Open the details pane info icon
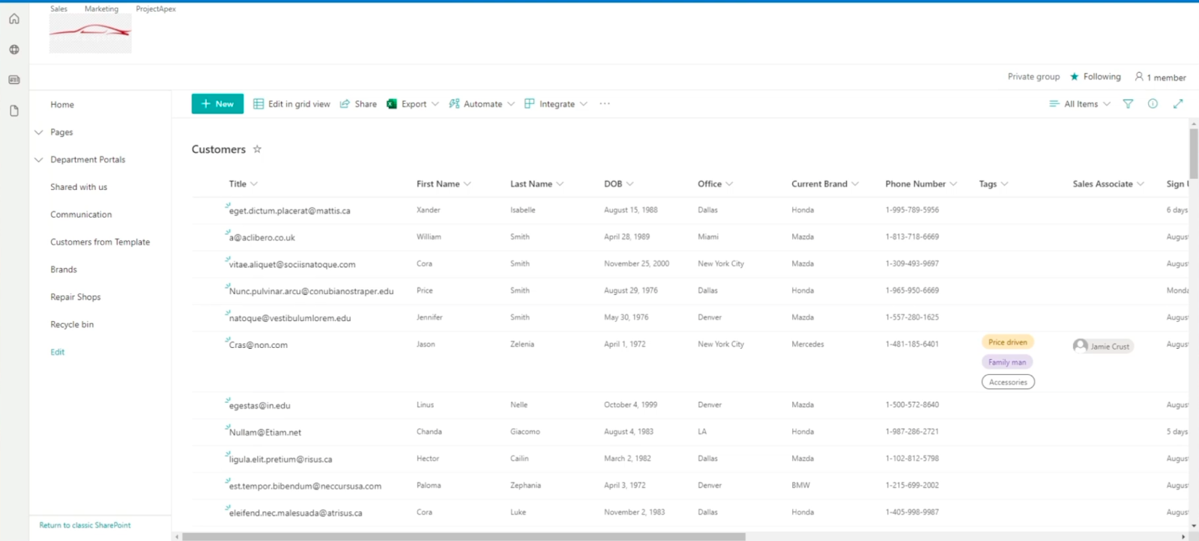 click(x=1153, y=104)
